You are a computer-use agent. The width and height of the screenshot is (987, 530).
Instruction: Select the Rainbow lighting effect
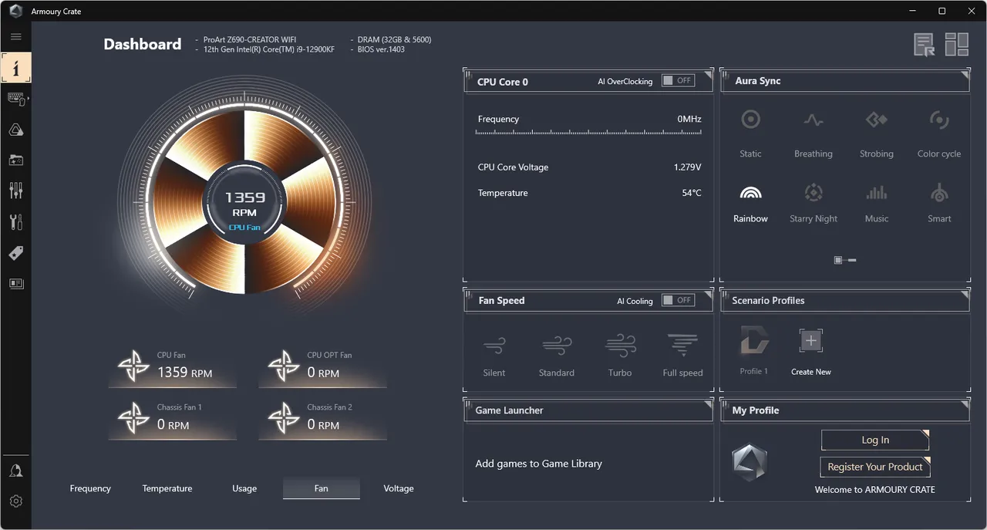tap(750, 203)
